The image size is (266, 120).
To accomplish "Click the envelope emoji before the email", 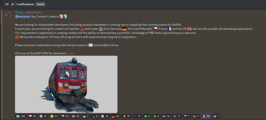I will coord(91,45).
